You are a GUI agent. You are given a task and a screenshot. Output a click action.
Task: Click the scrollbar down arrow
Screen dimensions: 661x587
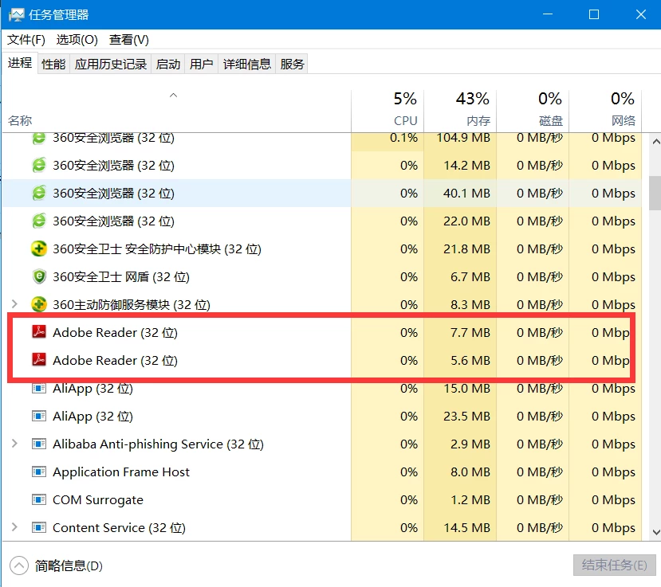pyautogui.click(x=656, y=532)
